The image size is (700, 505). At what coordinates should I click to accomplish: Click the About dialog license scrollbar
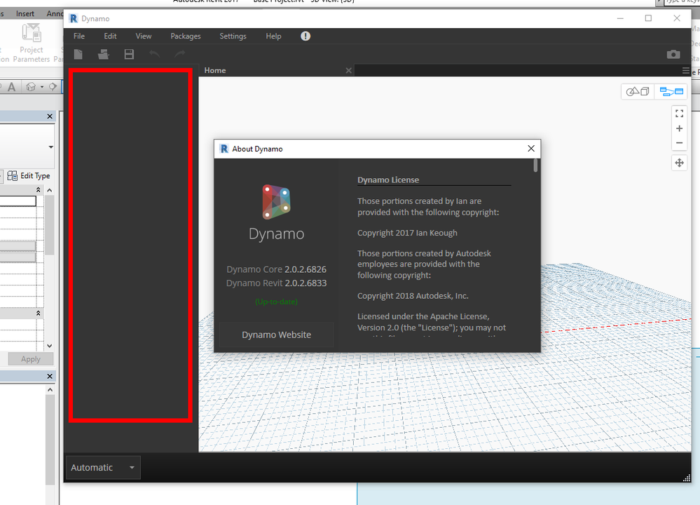click(x=535, y=166)
